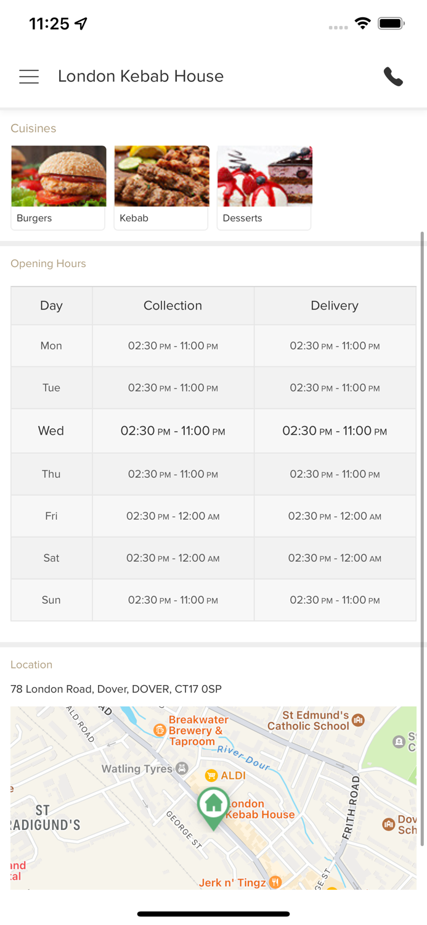The height and width of the screenshot is (925, 427).
Task: Tap the Jerk n' Tingz restaurant marker
Action: click(276, 882)
